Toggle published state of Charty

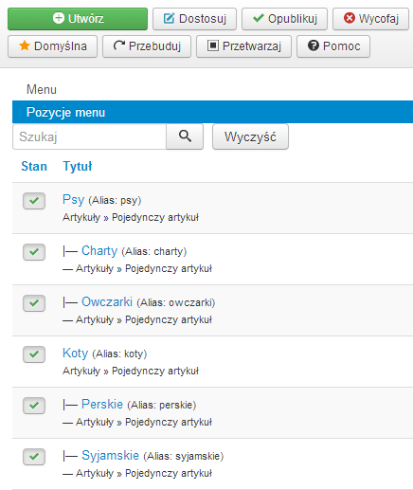pyautogui.click(x=34, y=252)
